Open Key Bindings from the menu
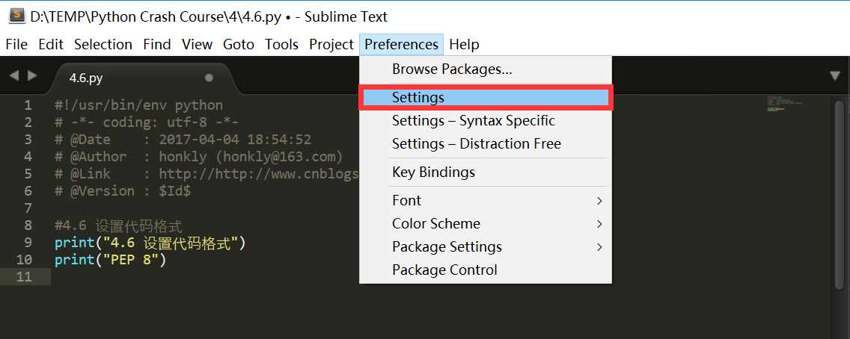The height and width of the screenshot is (339, 850). 433,172
